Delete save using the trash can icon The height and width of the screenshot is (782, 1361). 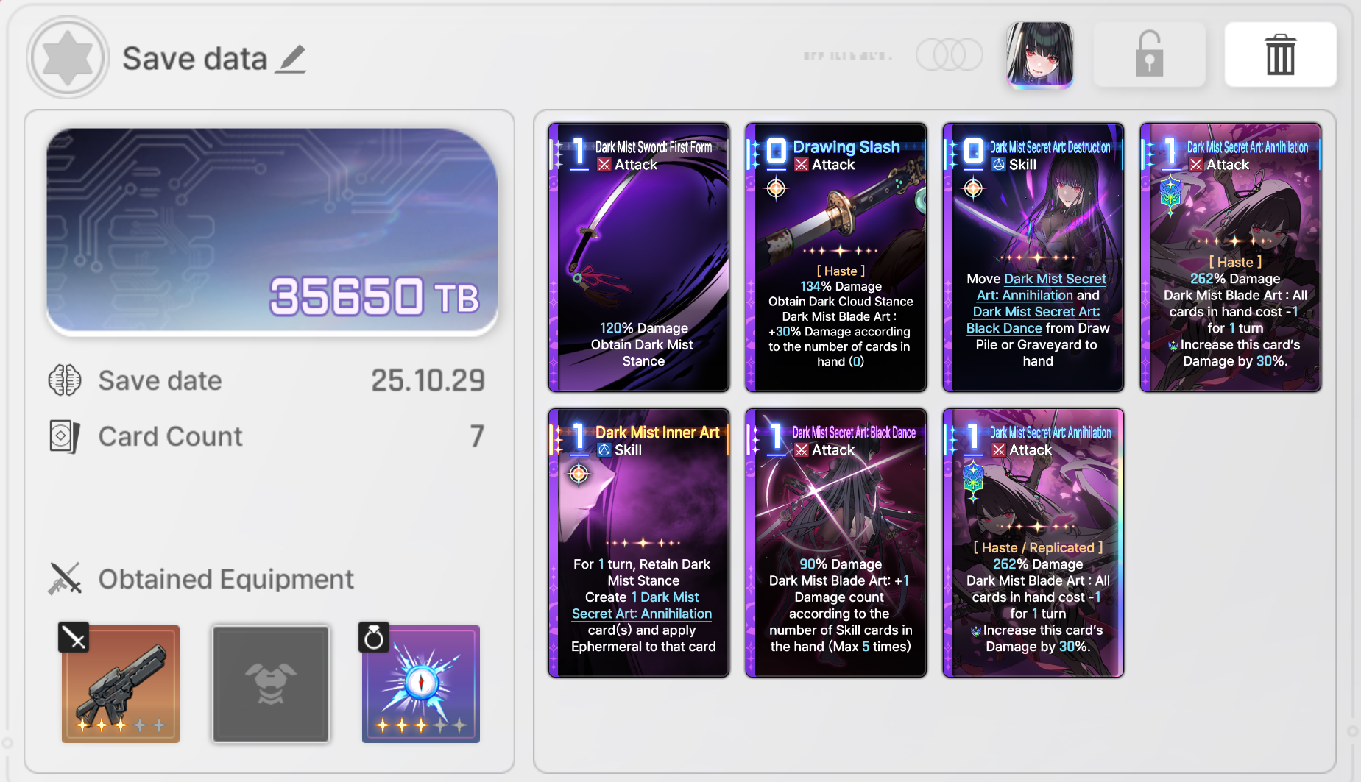coord(1280,54)
